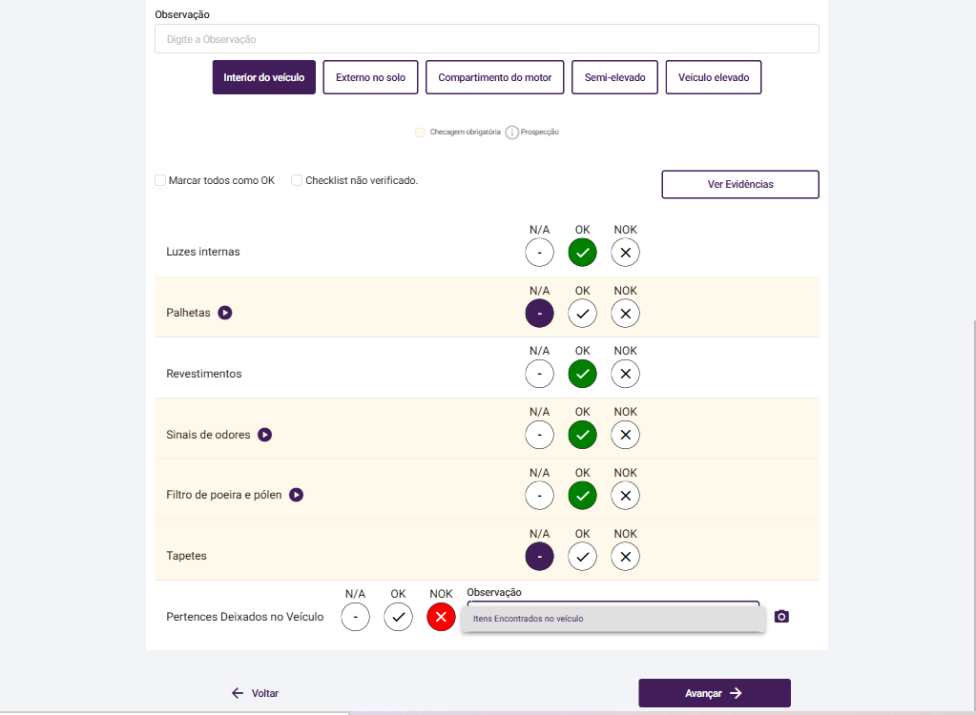The image size is (976, 715).
Task: Open the video icon for Filtro de poeira e pólen
Action: click(x=297, y=495)
